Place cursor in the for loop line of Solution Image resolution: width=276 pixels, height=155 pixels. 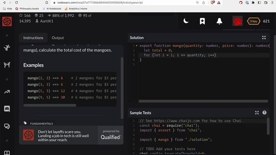click(x=204, y=55)
